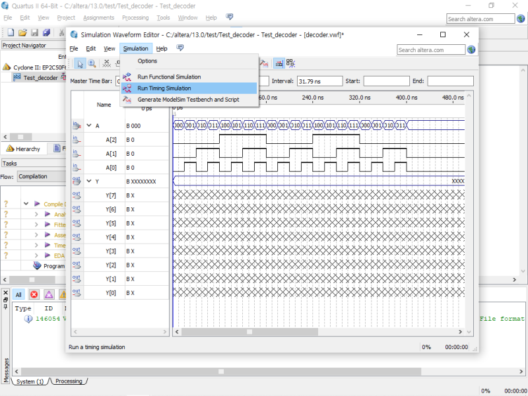Toggle the error messages filter in Messages panel
Viewport: 528px width, 396px height.
tap(34, 294)
